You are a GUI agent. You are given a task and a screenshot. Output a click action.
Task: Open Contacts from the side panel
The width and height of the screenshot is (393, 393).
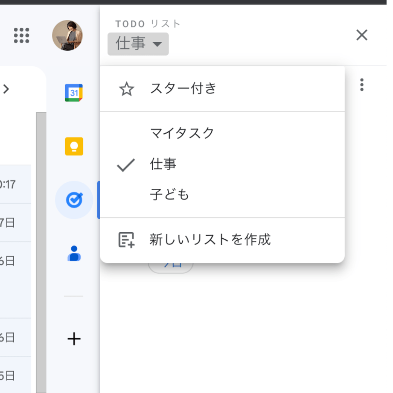pyautogui.click(x=74, y=254)
